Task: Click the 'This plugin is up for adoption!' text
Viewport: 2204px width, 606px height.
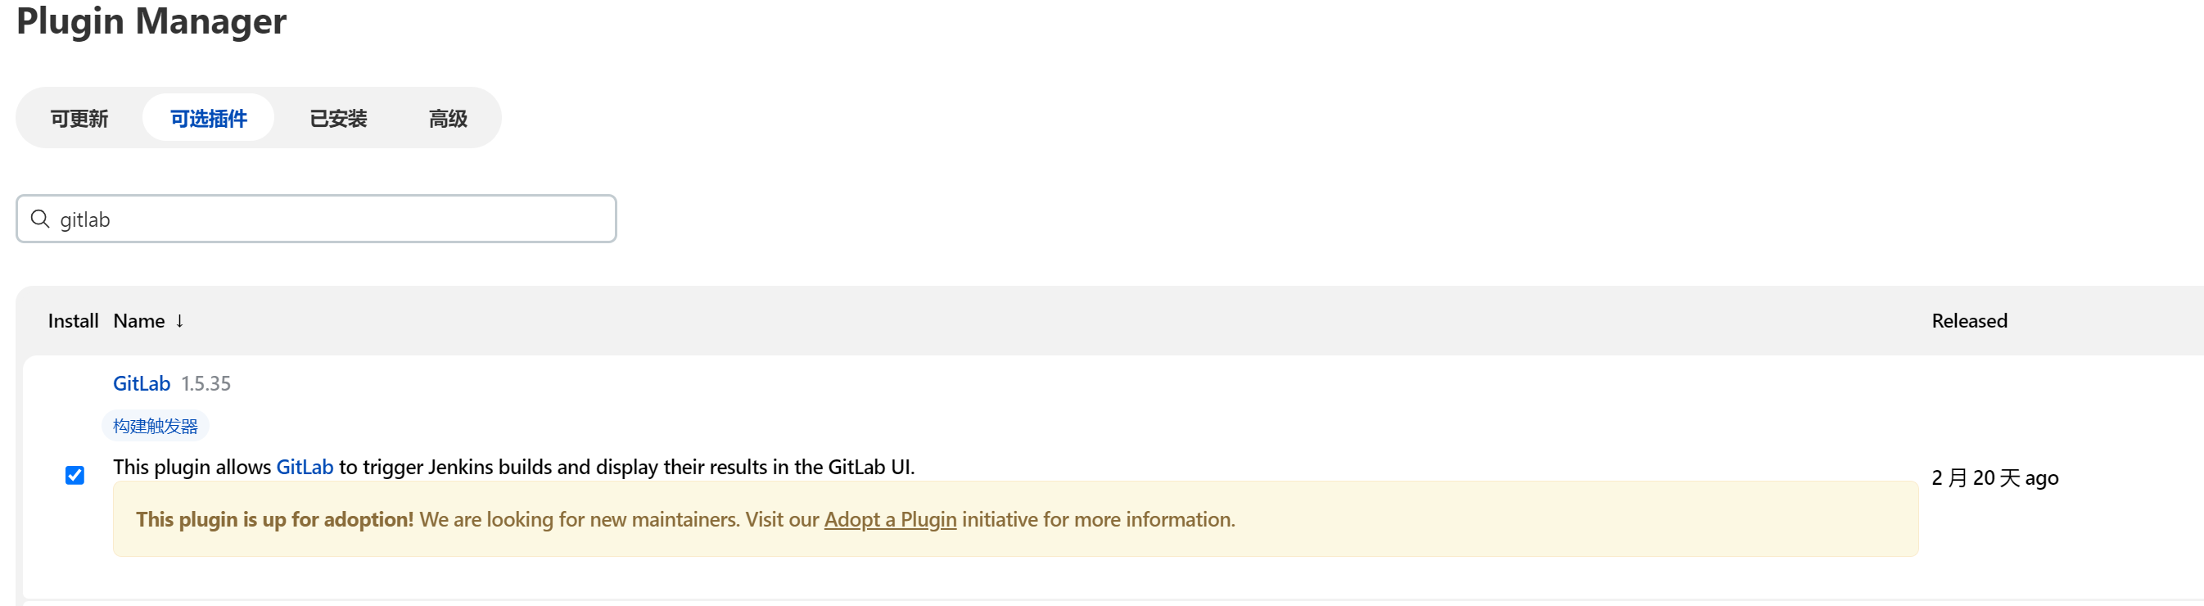Action: (x=274, y=519)
